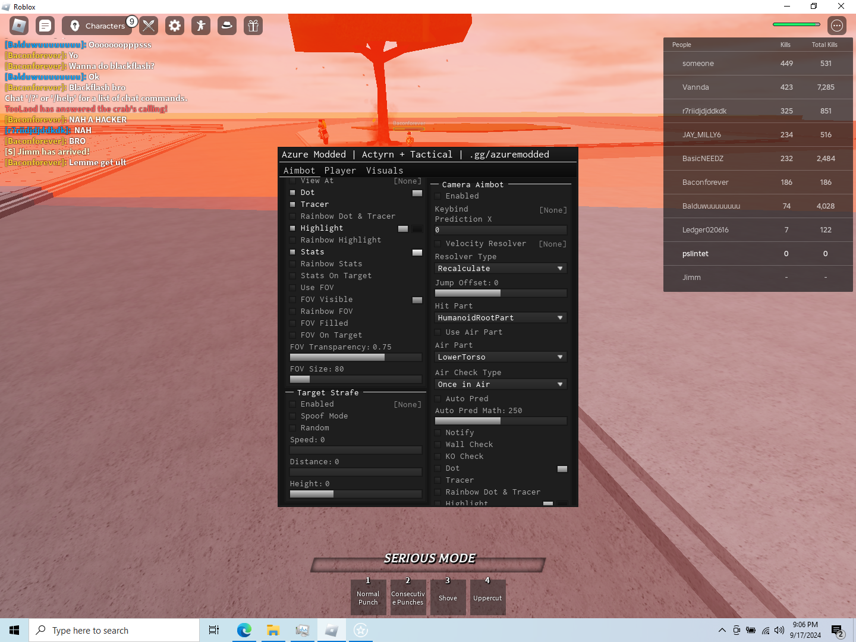
Task: Open the three-dot more menu icon
Action: [x=837, y=26]
